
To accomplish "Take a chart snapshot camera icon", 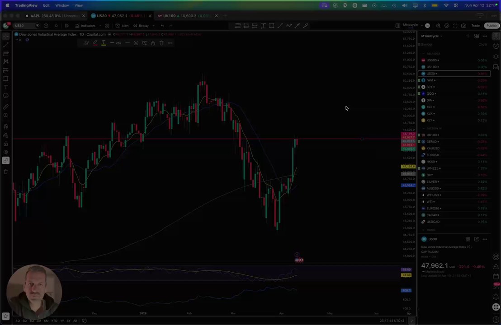I will [x=463, y=26].
